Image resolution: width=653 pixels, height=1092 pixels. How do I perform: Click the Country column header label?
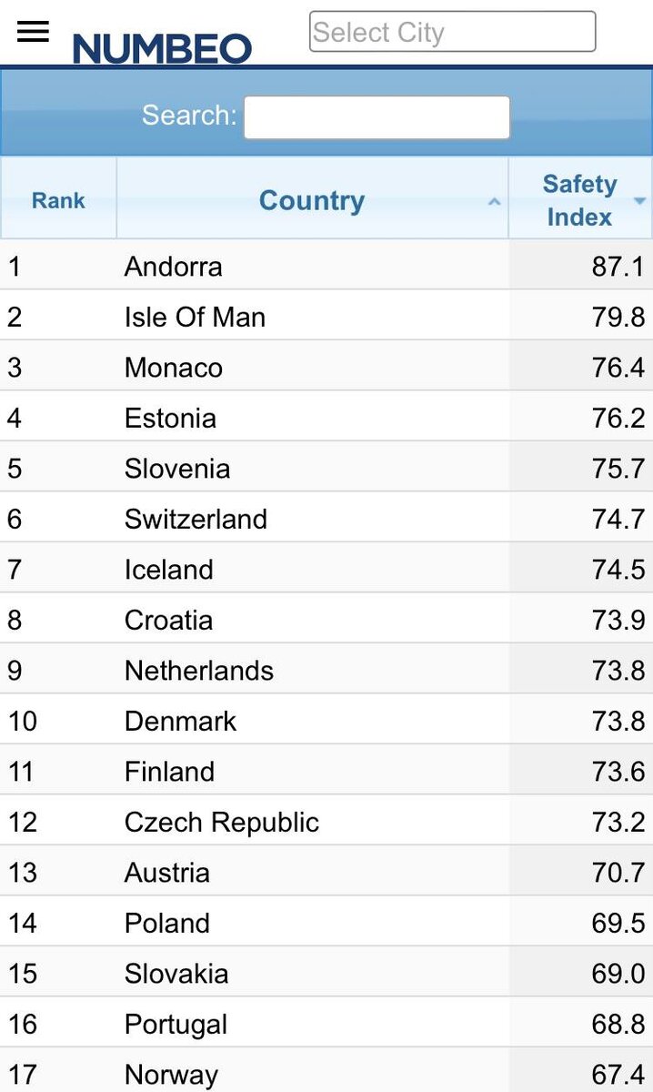[x=311, y=200]
